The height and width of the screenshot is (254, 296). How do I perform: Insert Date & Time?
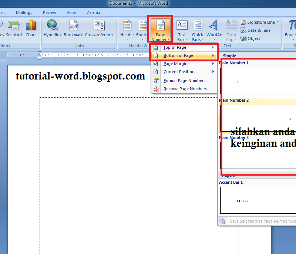(255, 30)
